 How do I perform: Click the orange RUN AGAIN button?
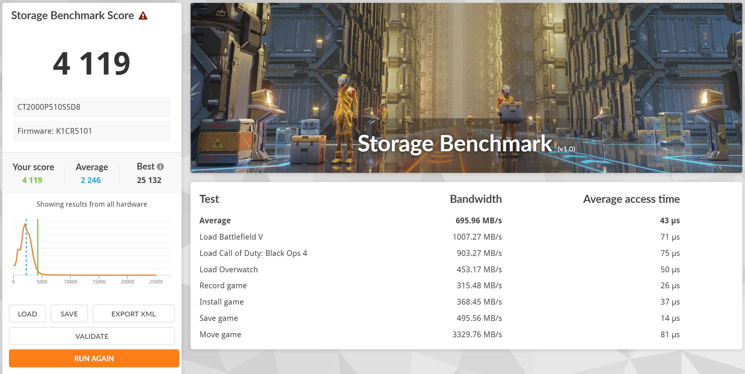[x=94, y=358]
